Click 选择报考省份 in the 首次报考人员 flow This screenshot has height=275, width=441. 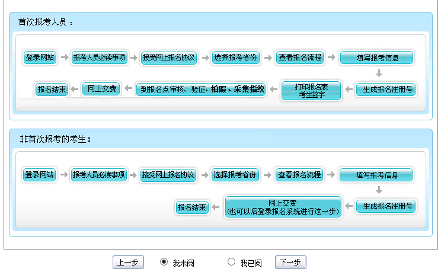[x=236, y=57]
